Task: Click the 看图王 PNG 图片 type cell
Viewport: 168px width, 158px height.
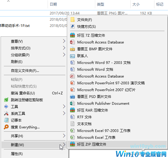Action: [x=112, y=13]
